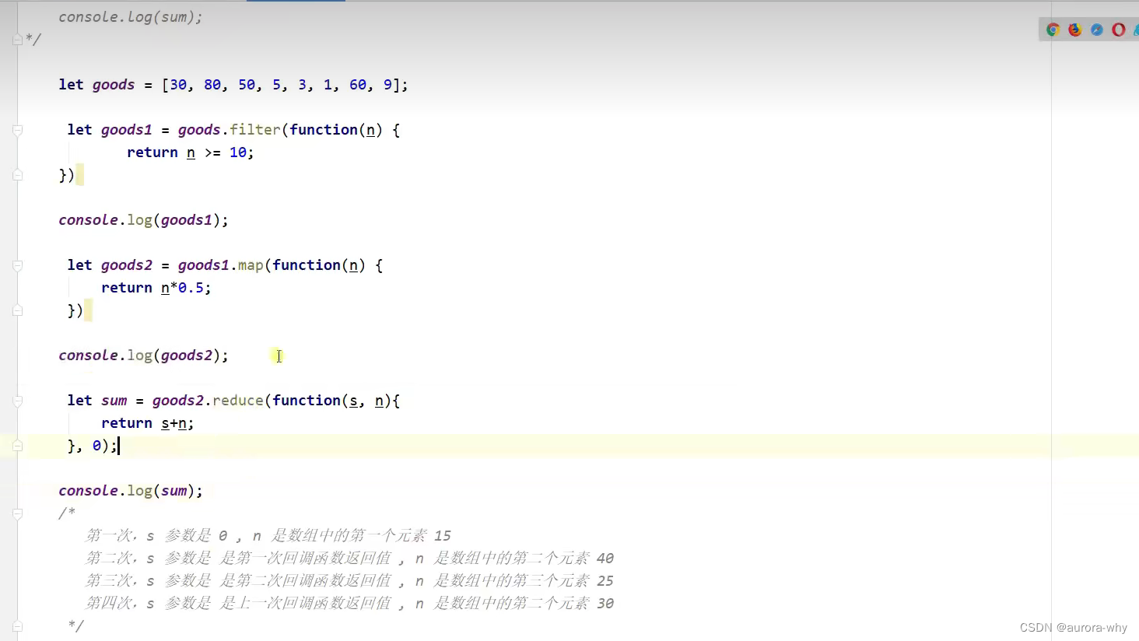This screenshot has width=1139, height=641.
Task: Click the comment line starting with '第二次'
Action: [x=349, y=559]
